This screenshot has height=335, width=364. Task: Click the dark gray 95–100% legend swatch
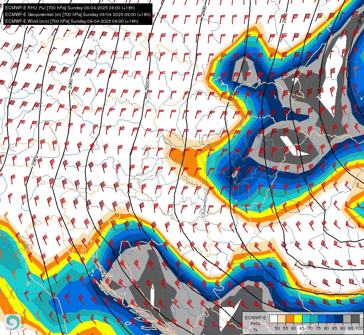(x=355, y=319)
